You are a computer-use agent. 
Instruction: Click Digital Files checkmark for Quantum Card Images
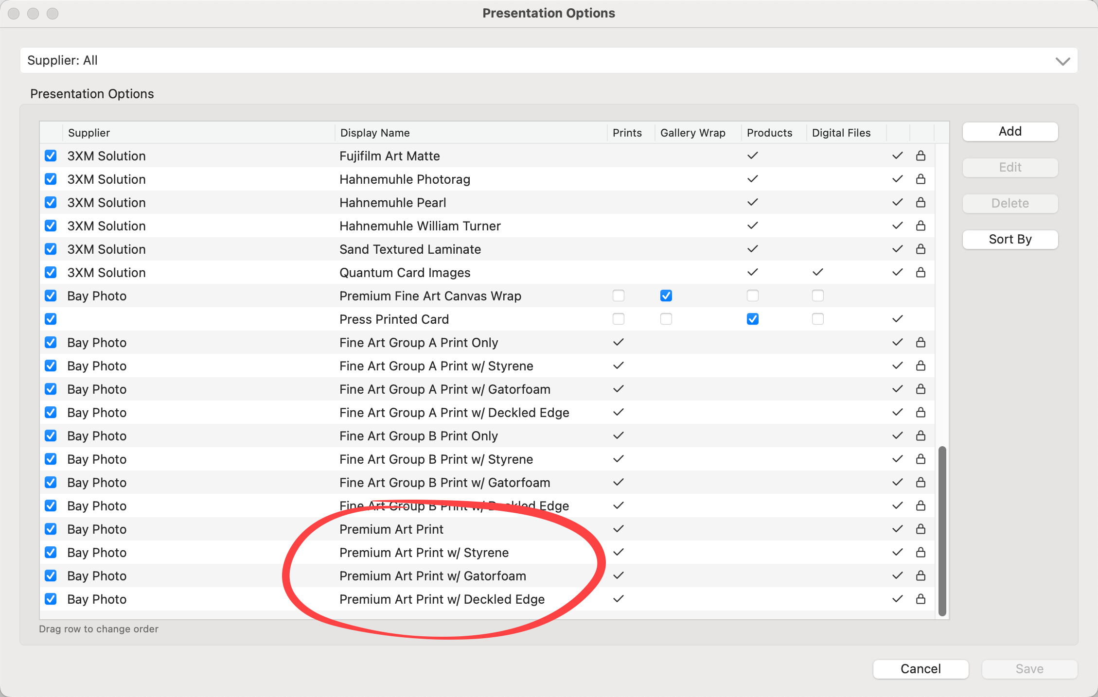tap(817, 272)
